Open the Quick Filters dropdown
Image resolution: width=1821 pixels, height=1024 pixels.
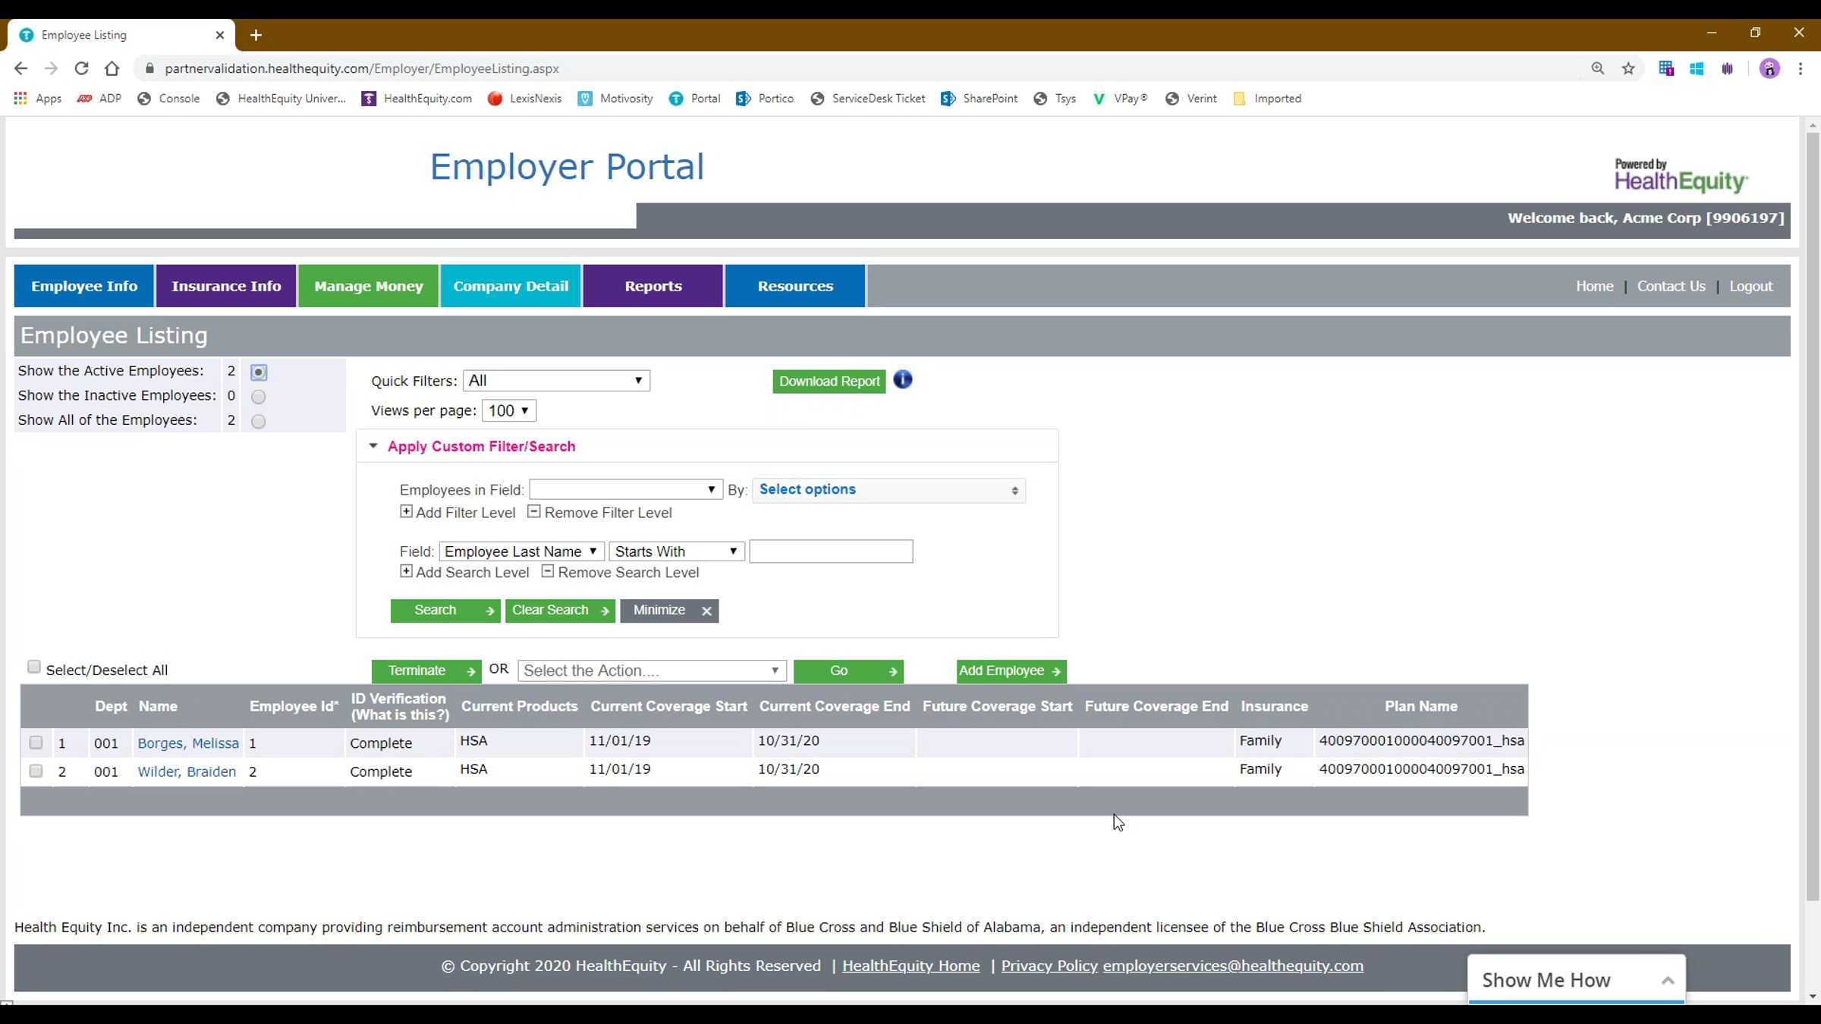coord(556,381)
